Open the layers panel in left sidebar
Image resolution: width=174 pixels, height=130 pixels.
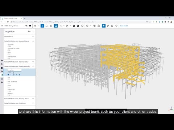tap(2, 64)
